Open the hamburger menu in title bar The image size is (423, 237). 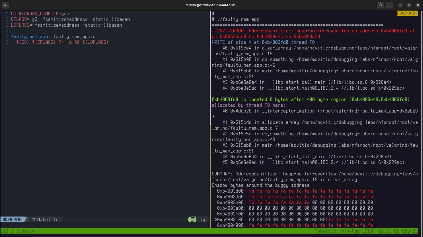coord(389,5)
